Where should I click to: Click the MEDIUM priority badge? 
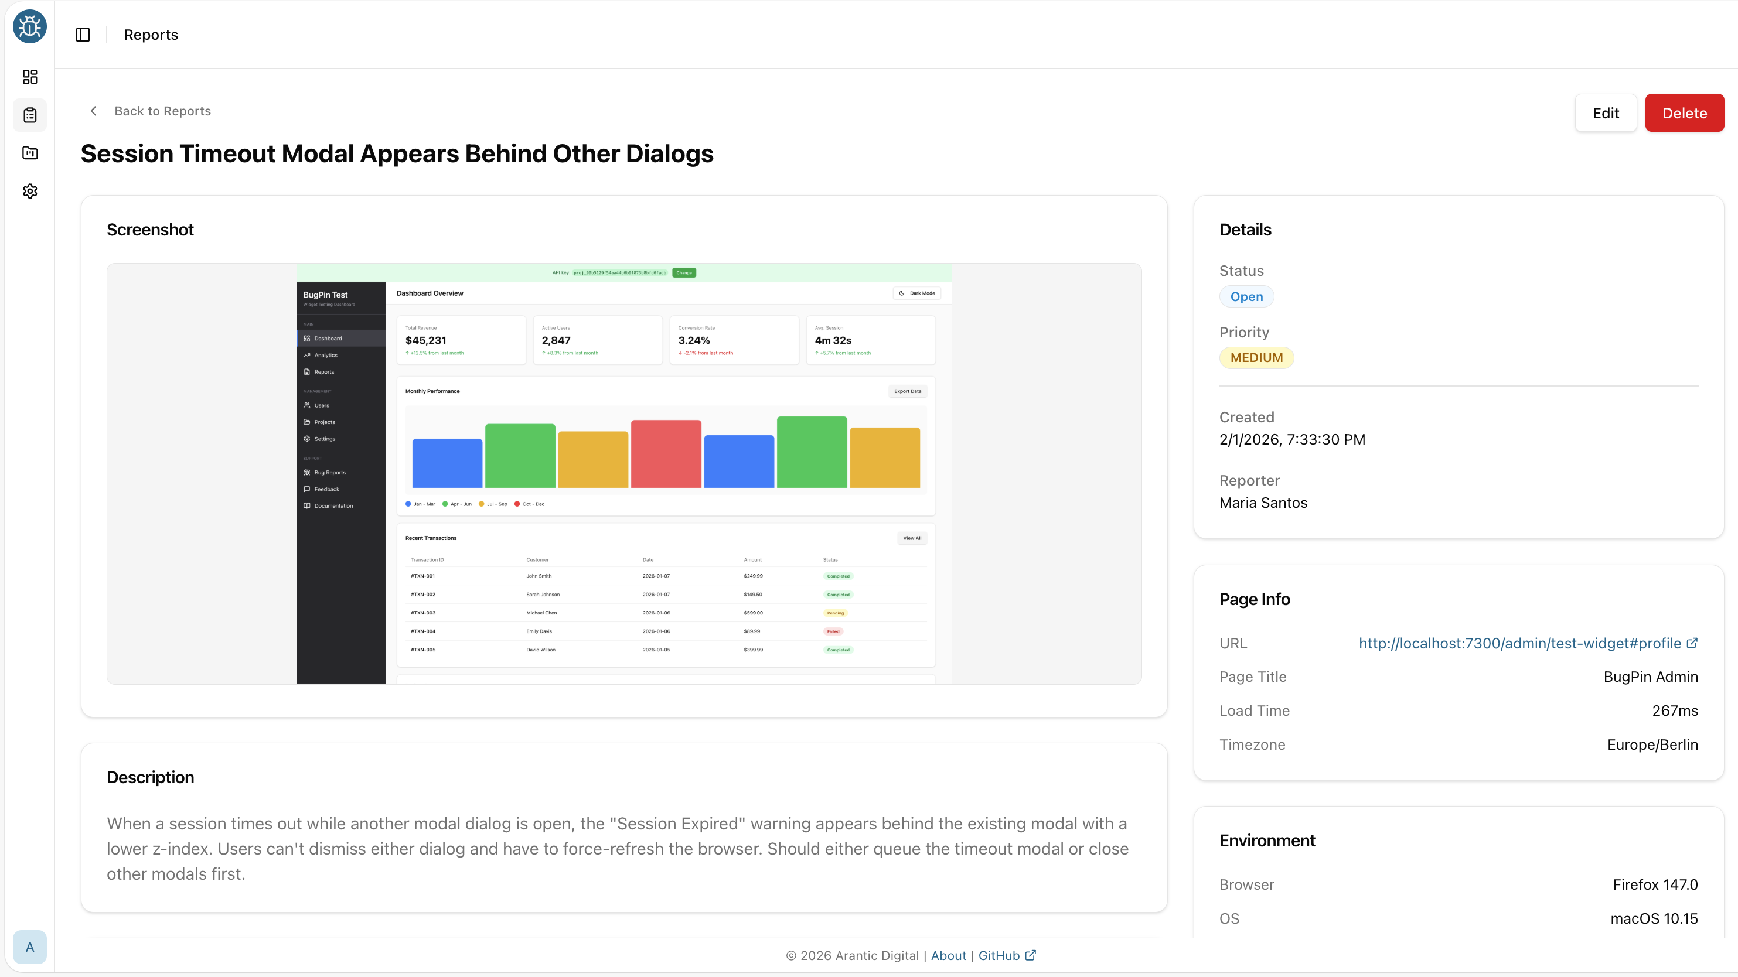coord(1256,357)
